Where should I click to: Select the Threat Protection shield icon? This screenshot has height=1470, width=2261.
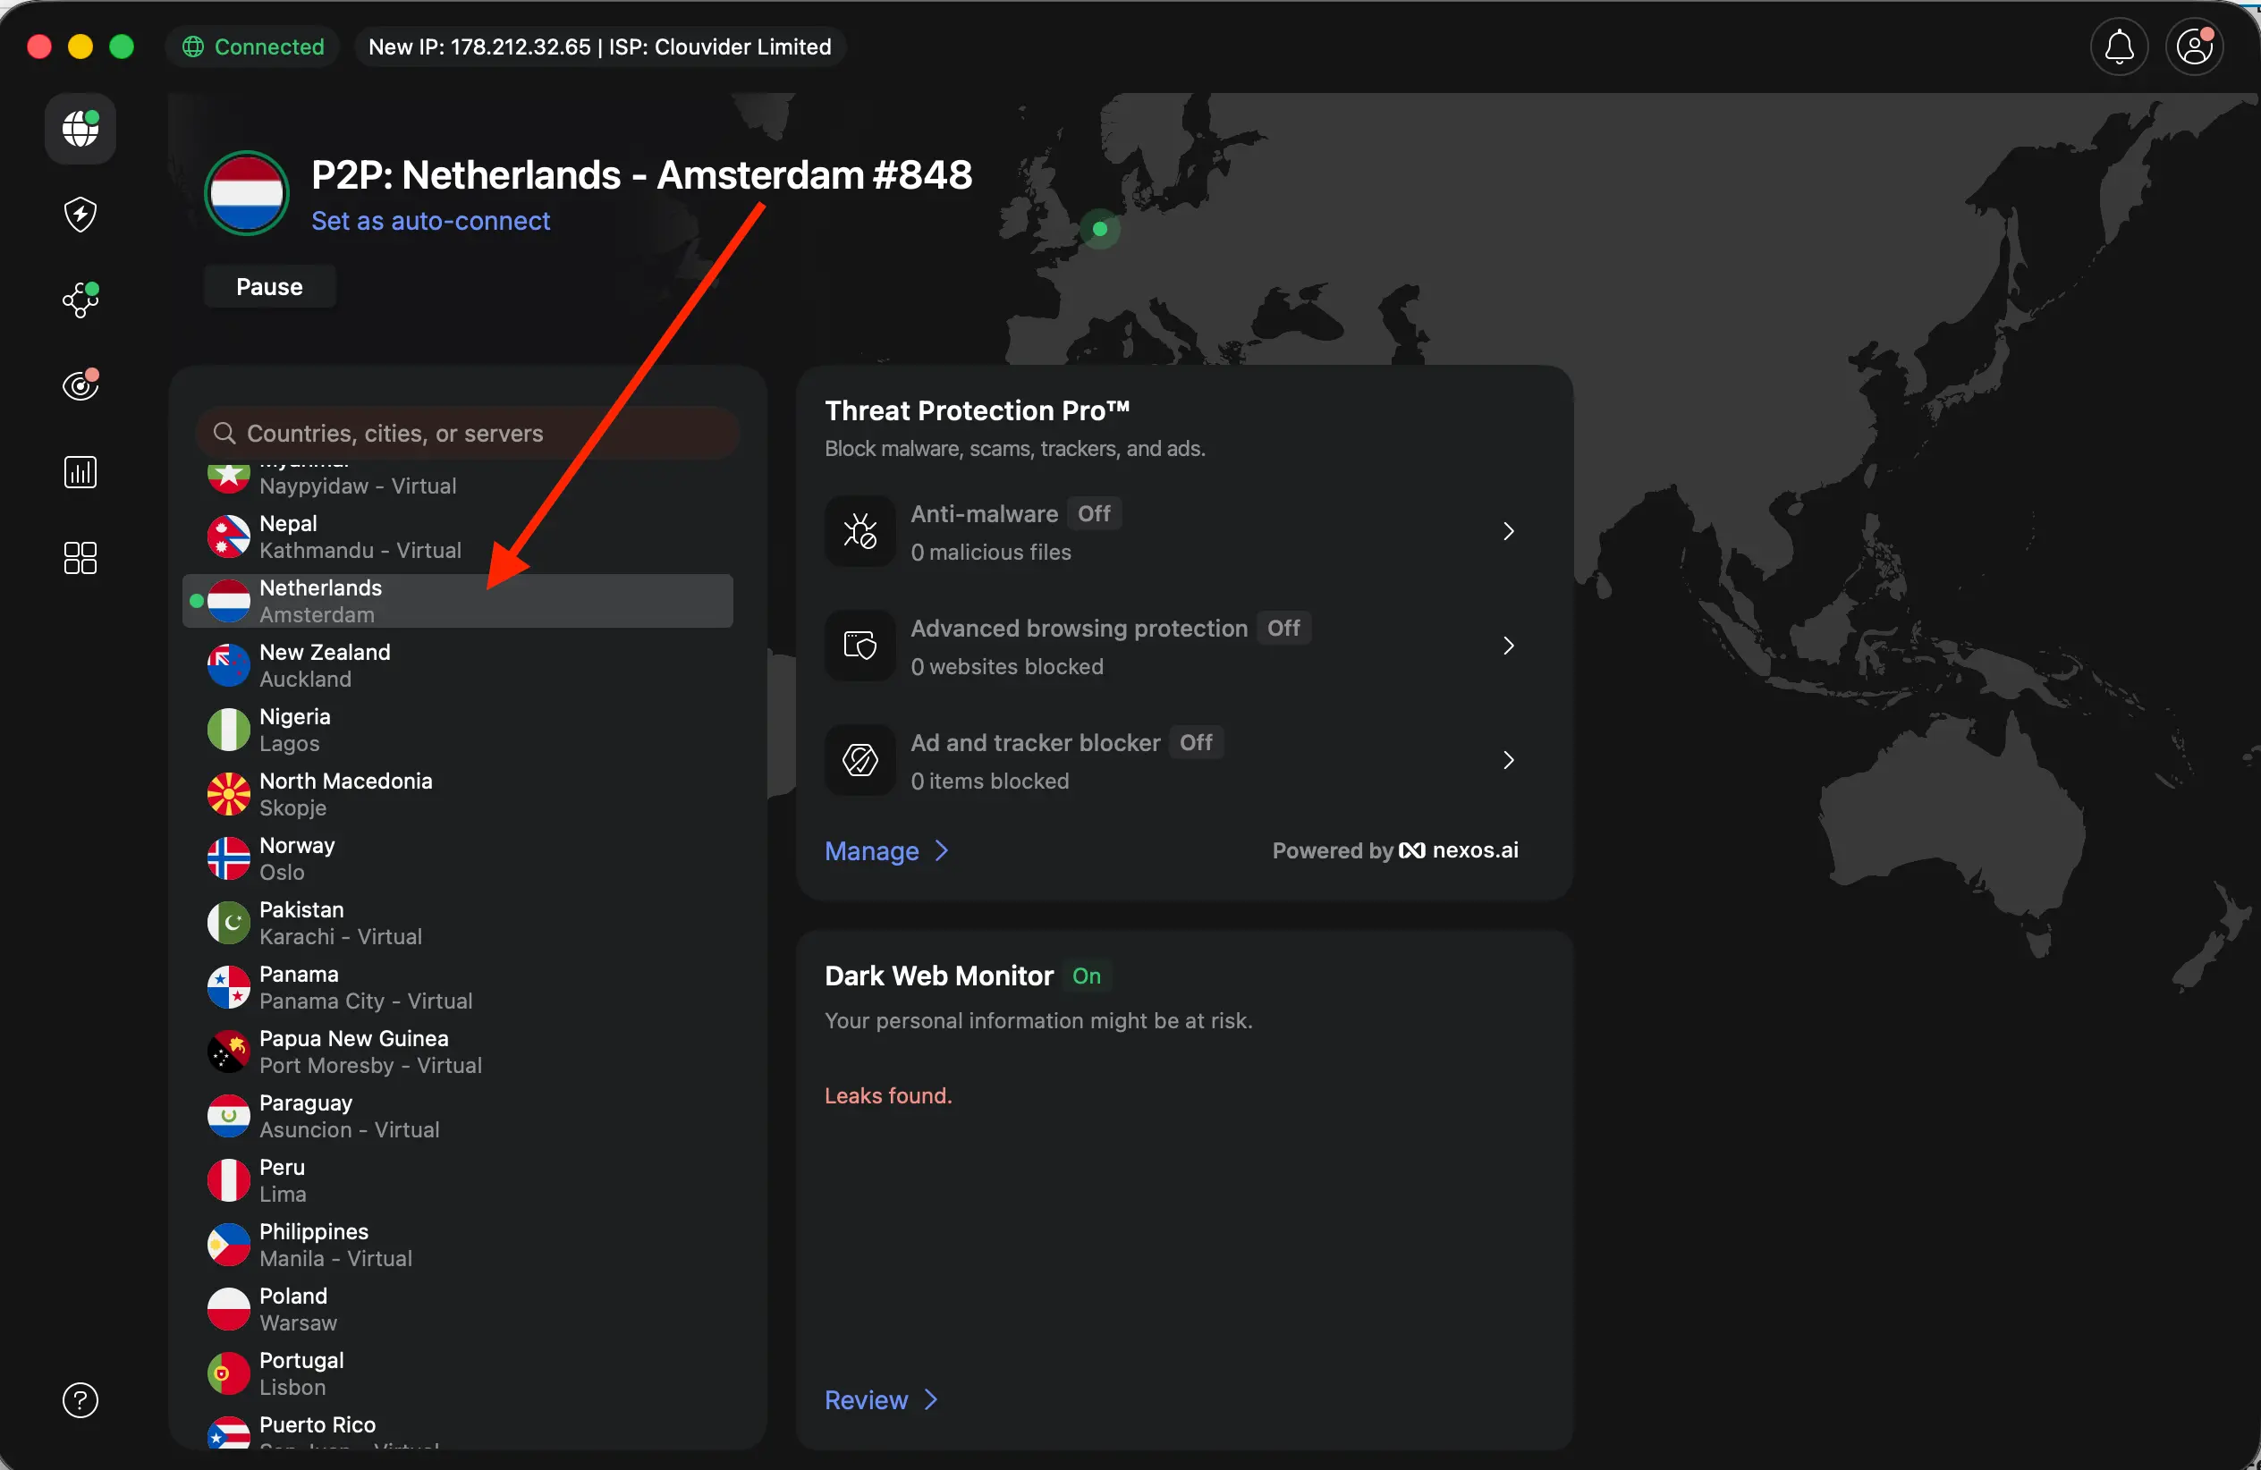click(x=79, y=214)
